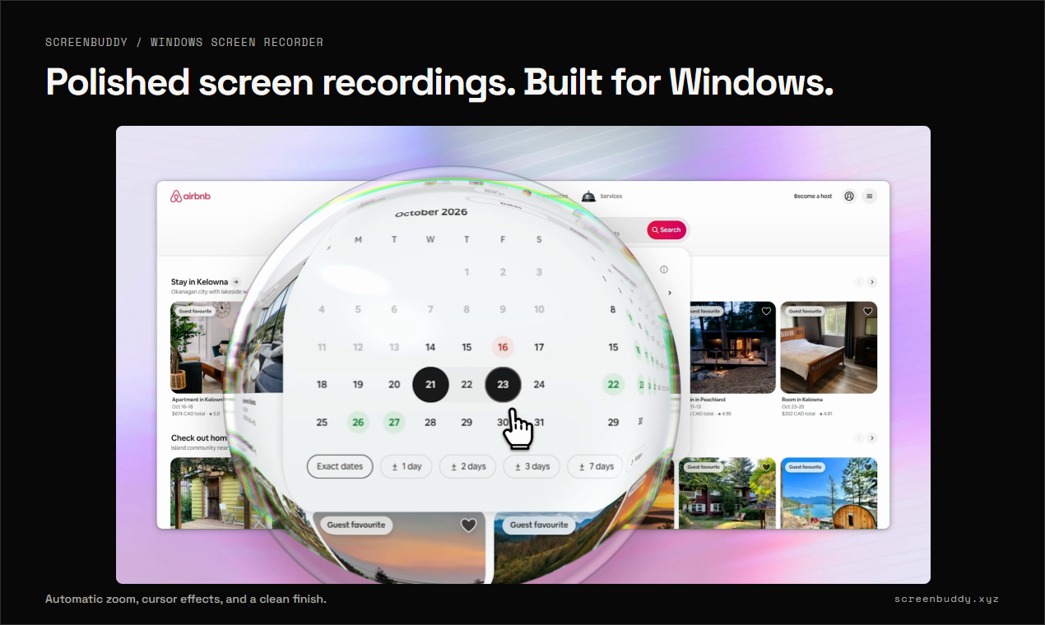Image resolution: width=1045 pixels, height=625 pixels.
Task: Click the Stay in Kelowna heading
Action: point(200,282)
